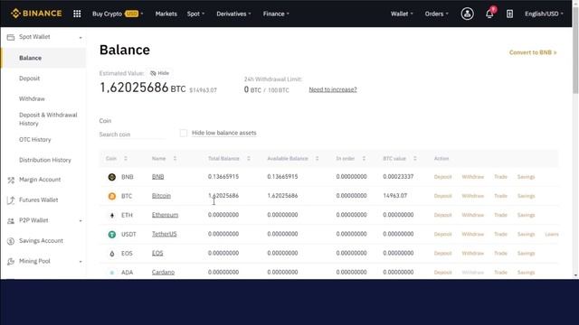Open the Buy Crypto dropdown
The height and width of the screenshot is (325, 579).
pyautogui.click(x=118, y=14)
